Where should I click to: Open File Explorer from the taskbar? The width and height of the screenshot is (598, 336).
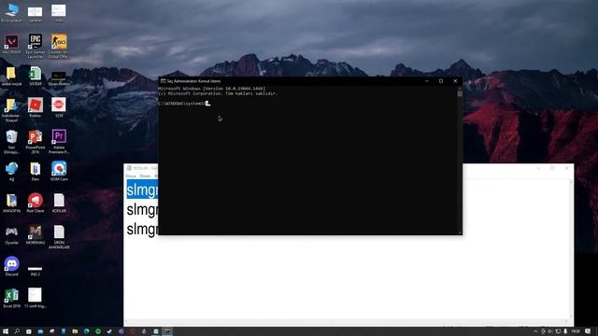pos(75,331)
